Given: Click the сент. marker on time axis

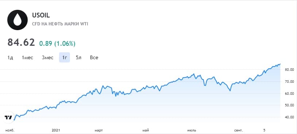Looking at the screenshot, I should 238,130.
